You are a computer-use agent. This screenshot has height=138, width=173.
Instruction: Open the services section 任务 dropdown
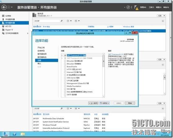tap(161, 103)
